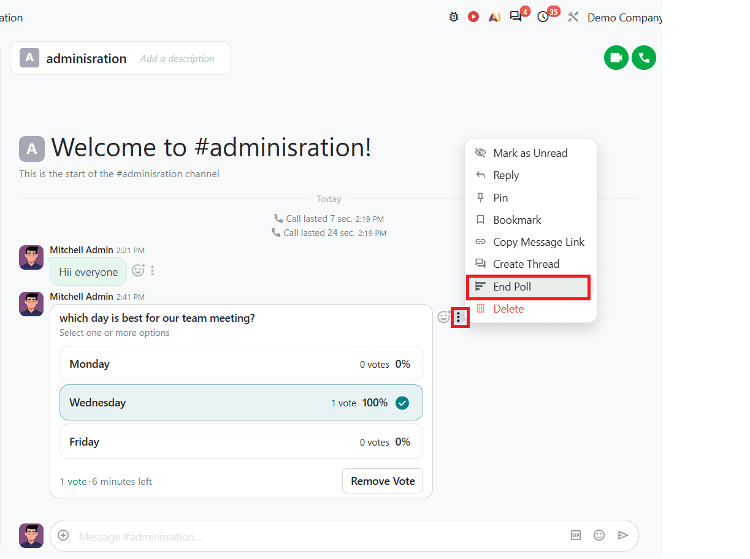
Task: Click the plus attachment icon in composer
Action: pyautogui.click(x=63, y=535)
